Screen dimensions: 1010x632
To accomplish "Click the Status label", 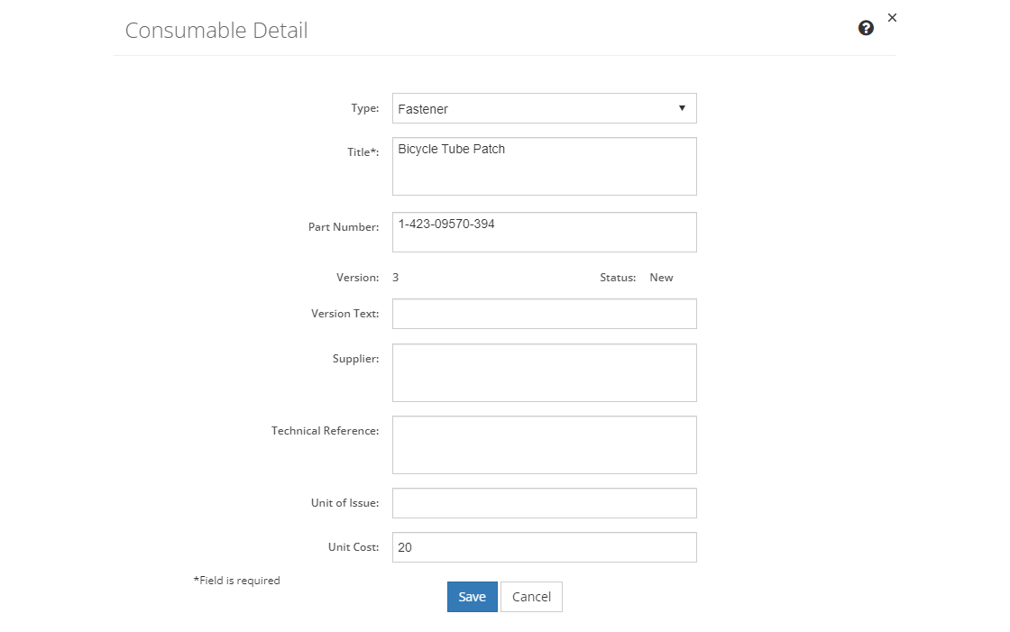I will pos(618,278).
